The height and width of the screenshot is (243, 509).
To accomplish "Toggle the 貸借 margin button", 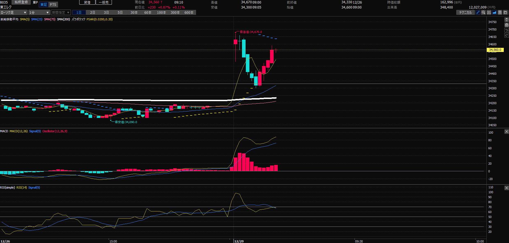I will pyautogui.click(x=87, y=2).
